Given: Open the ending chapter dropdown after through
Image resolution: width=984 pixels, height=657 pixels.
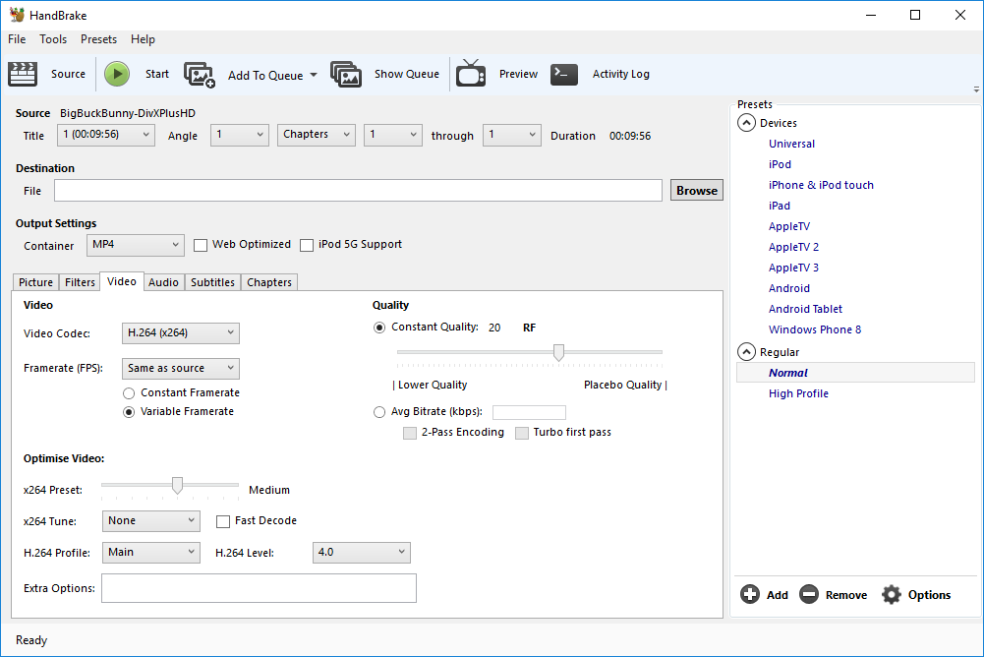Looking at the screenshot, I should click(511, 135).
